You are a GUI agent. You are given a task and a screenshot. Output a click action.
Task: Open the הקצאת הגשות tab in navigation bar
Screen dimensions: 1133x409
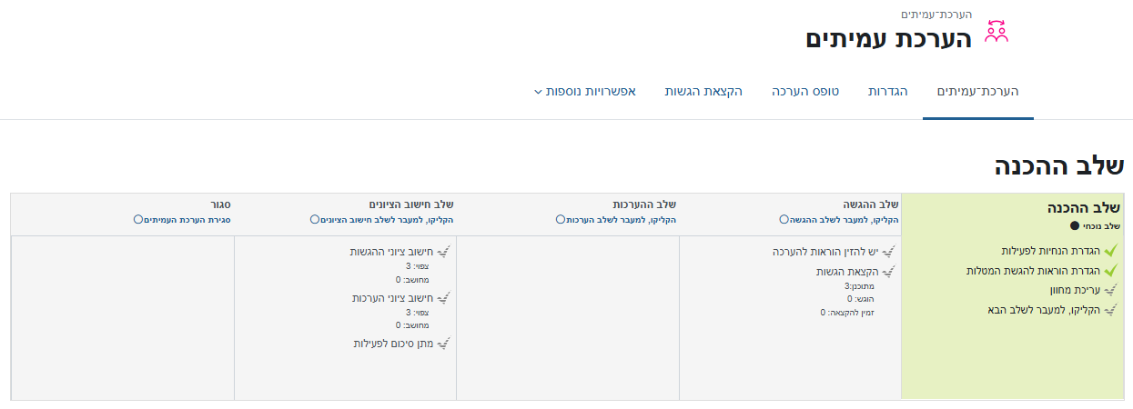point(703,92)
